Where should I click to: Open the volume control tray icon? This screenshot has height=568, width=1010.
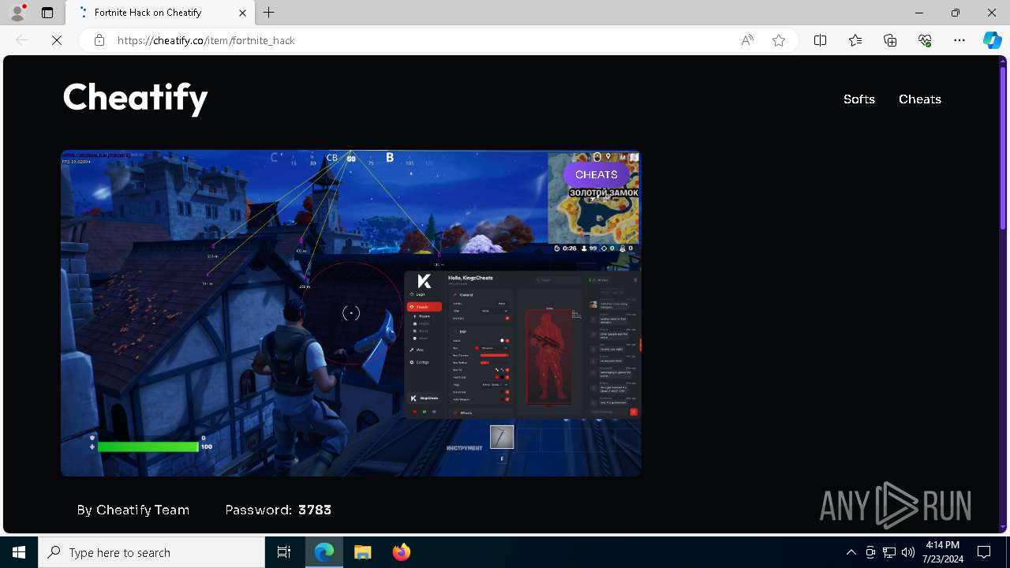pos(908,552)
